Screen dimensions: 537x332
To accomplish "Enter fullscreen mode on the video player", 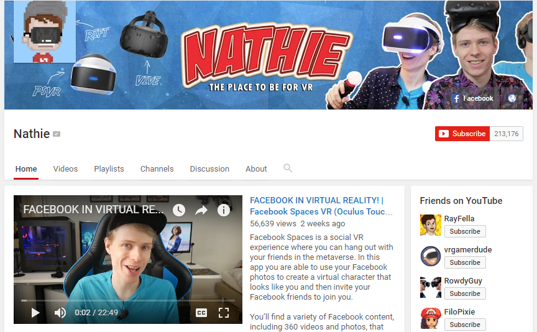I will tap(224, 313).
